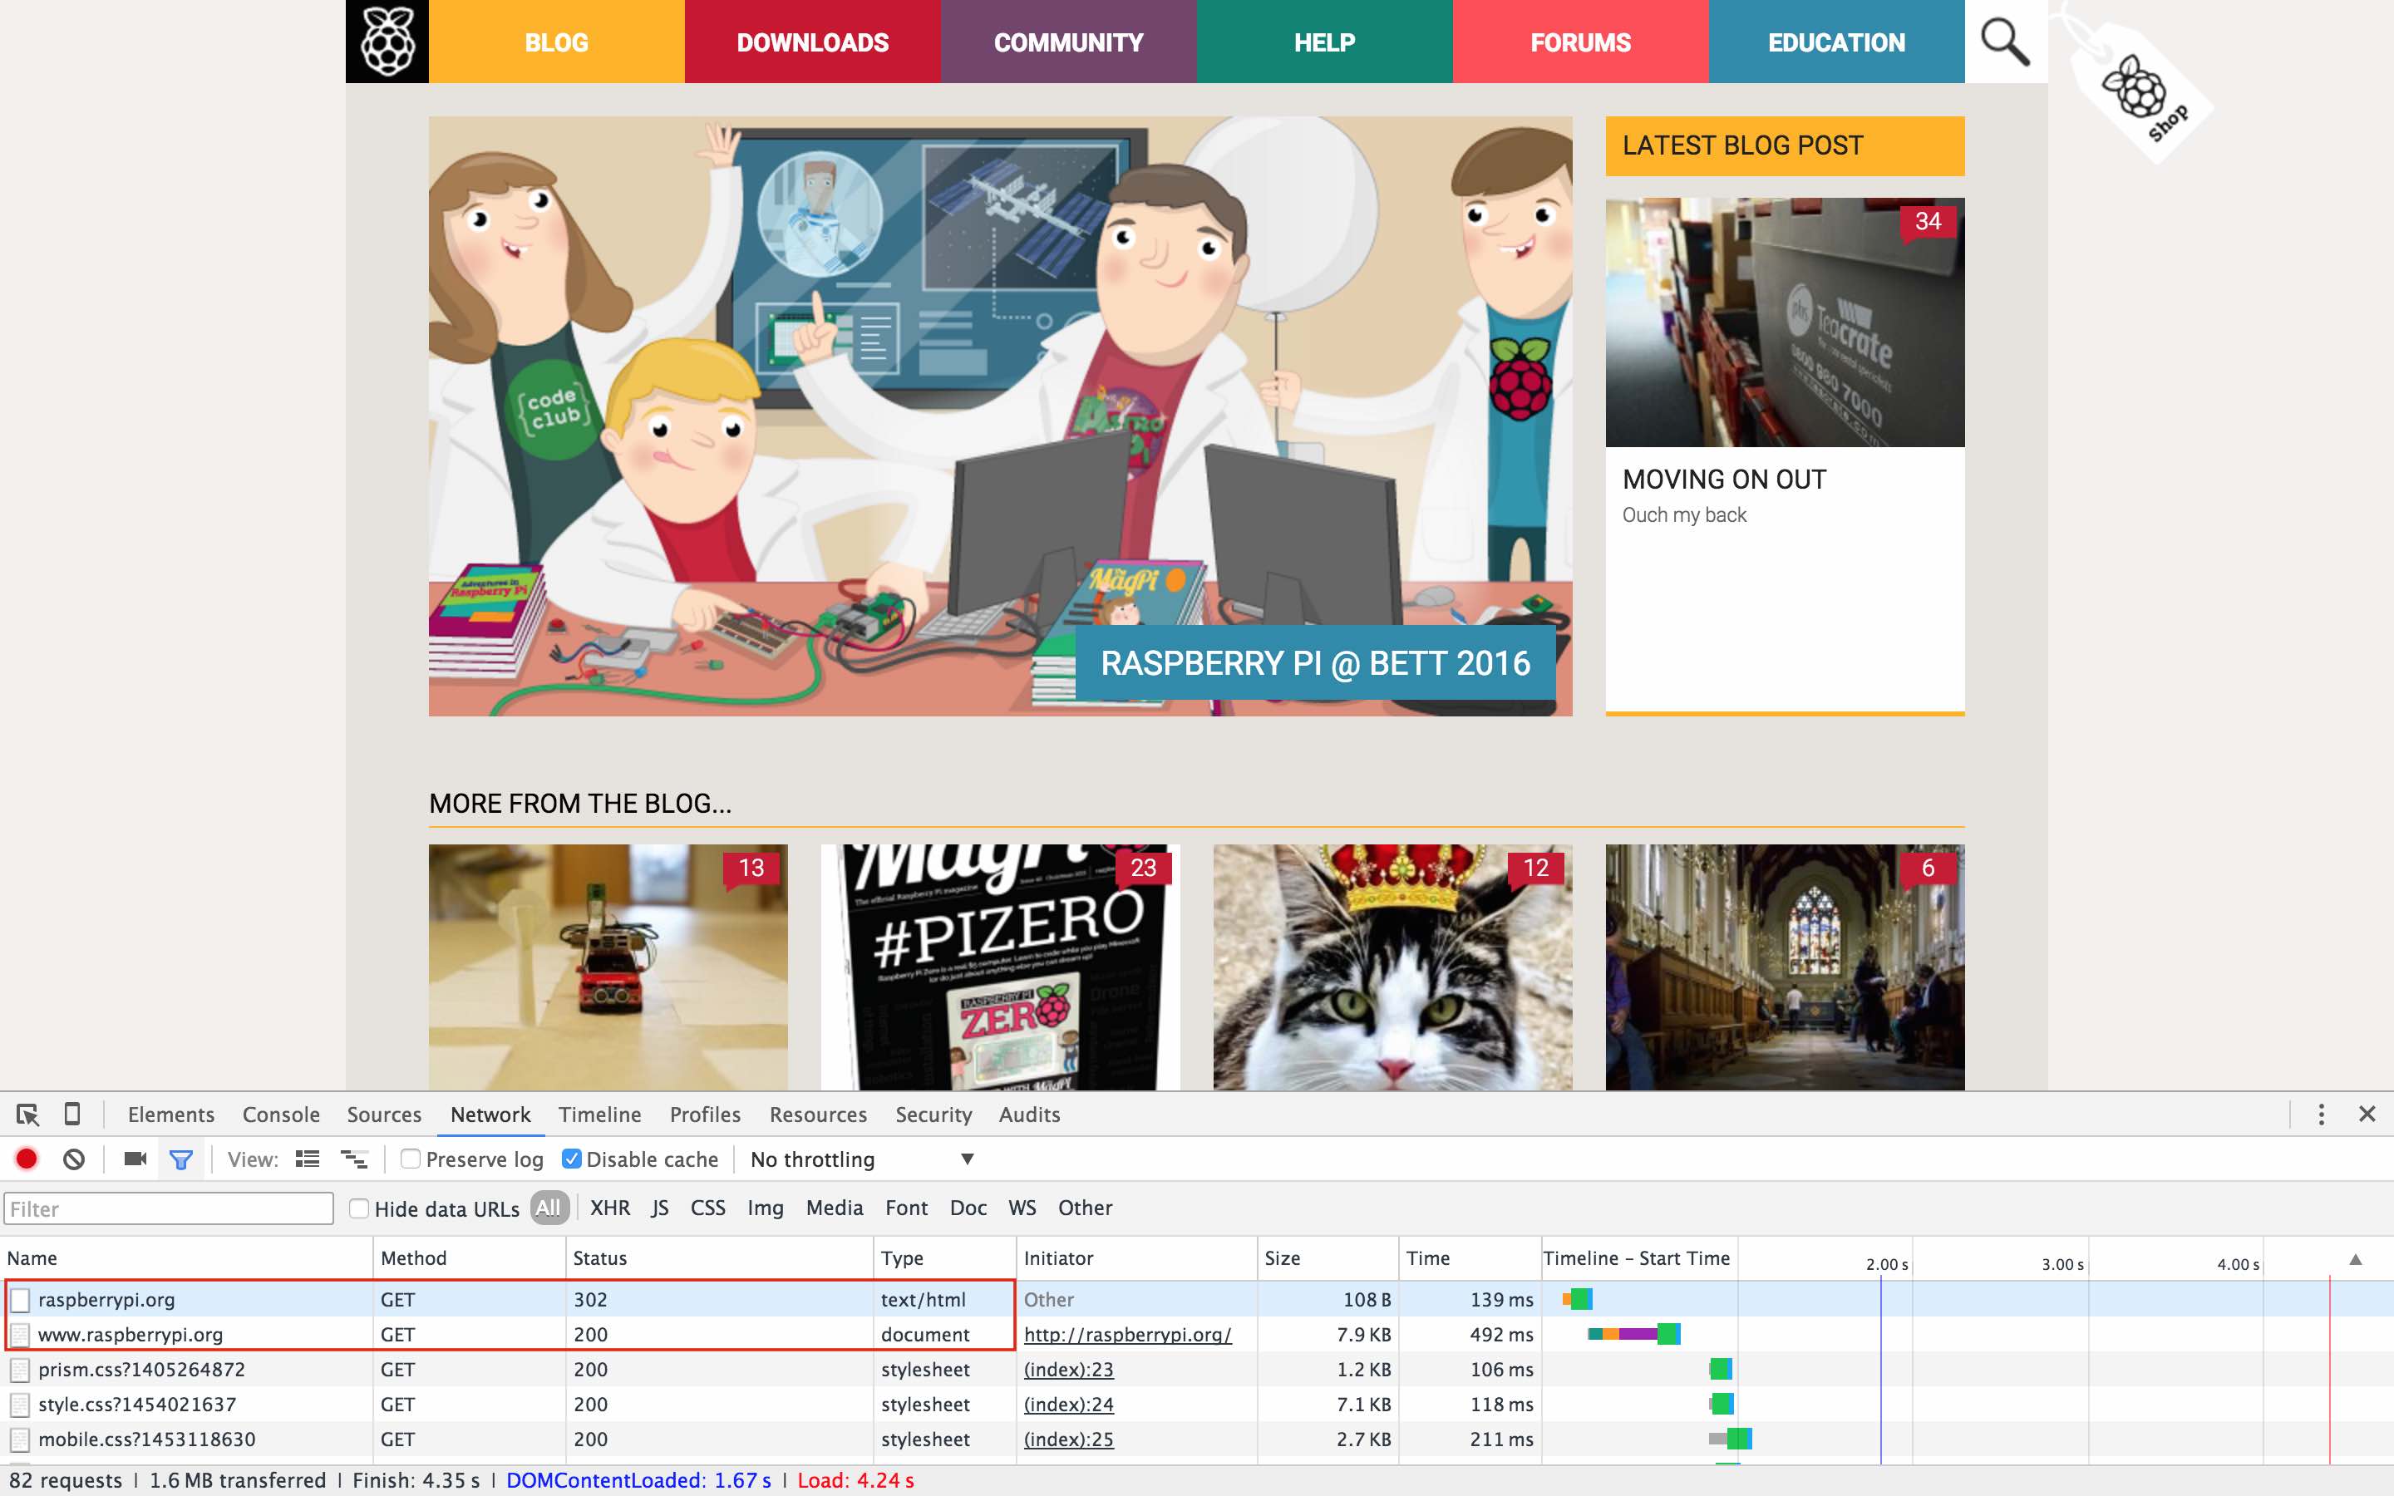Uncheck the Disable cache checkbox
The image size is (2394, 1496).
point(572,1159)
